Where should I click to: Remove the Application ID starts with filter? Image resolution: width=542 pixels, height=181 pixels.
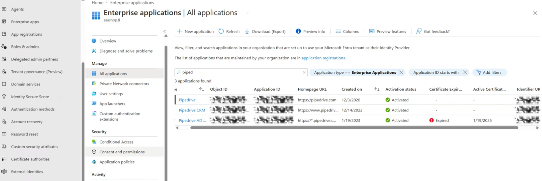coord(465,72)
